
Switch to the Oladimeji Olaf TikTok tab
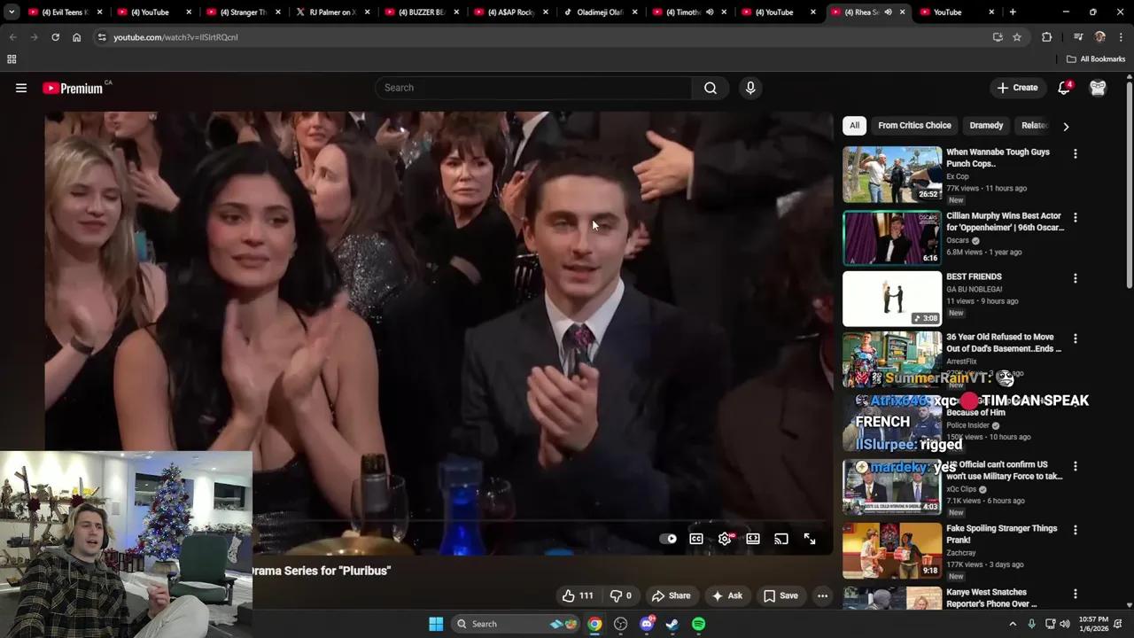click(x=600, y=12)
